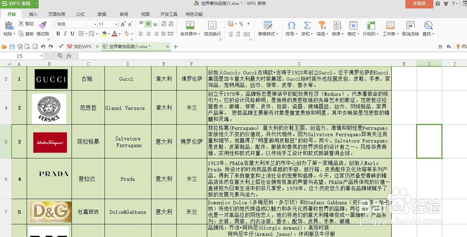Viewport: 467px width, 237px height.
Task: Select the Gucci logo image in row 3
Action: point(51,79)
